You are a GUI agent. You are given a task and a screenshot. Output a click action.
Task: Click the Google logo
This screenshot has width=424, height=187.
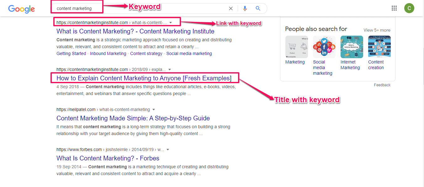pyautogui.click(x=21, y=9)
